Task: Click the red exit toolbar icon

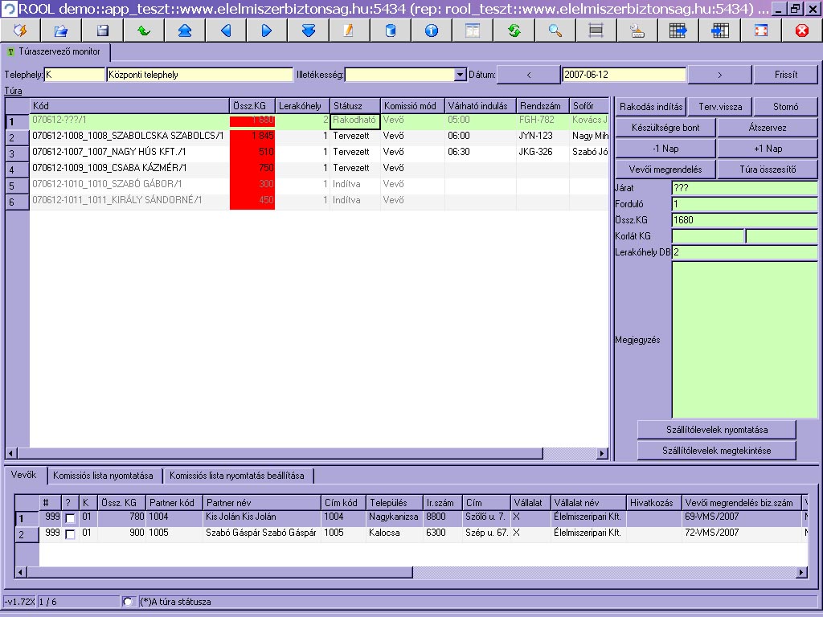Action: pyautogui.click(x=801, y=31)
